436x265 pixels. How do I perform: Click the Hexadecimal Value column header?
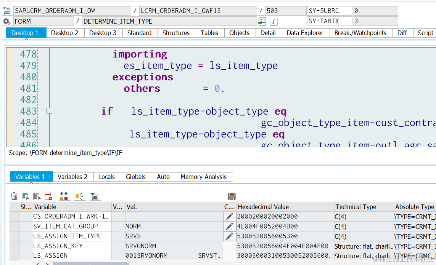point(285,207)
